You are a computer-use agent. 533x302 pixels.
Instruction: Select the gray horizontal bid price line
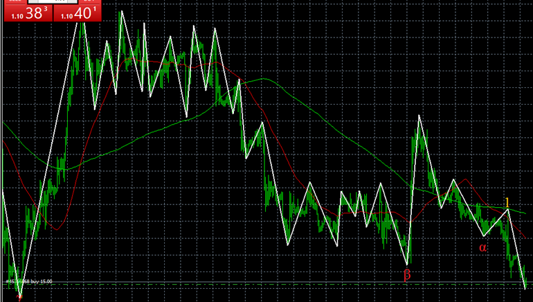277,281
